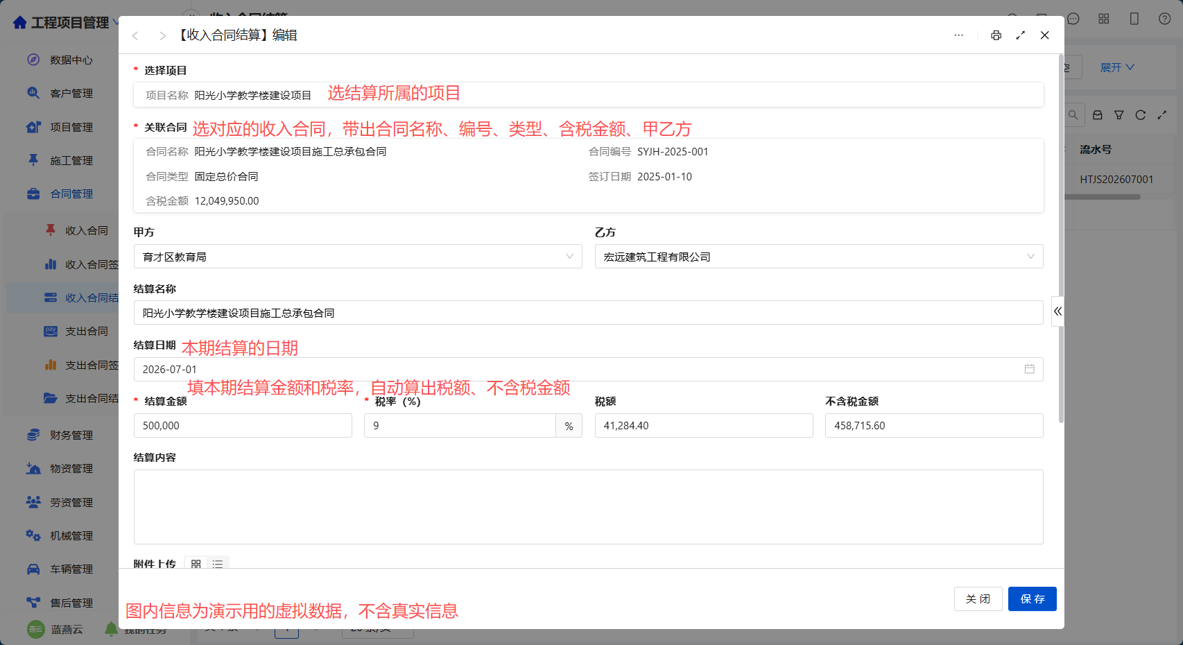Save the settlement with 保存 button
The height and width of the screenshot is (645, 1183).
[1033, 599]
